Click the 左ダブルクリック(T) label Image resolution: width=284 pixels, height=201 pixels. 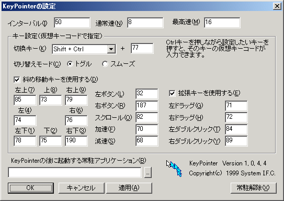pos(195,129)
